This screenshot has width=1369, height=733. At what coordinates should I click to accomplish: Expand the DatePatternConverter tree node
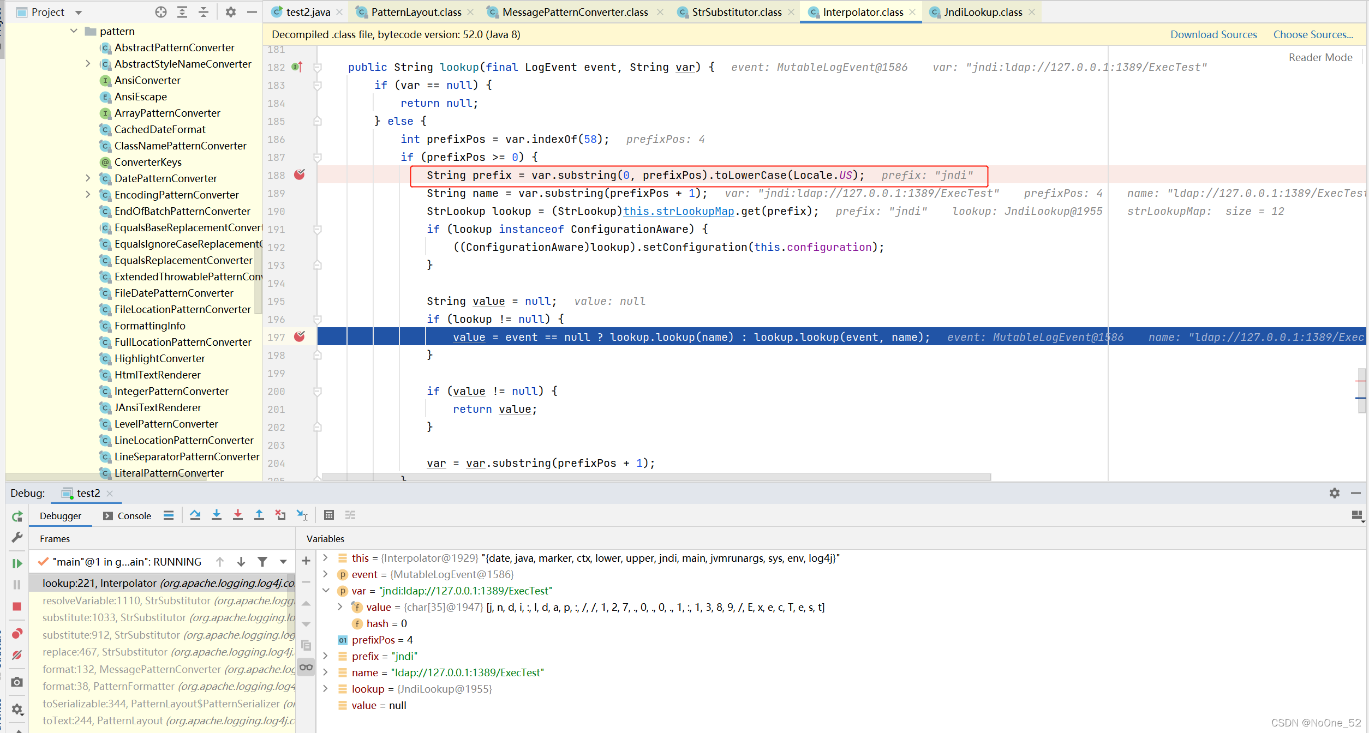click(88, 178)
